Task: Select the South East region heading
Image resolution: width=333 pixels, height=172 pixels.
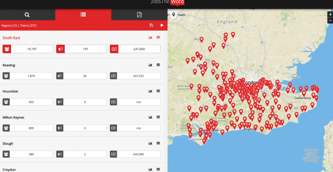Action: [11, 38]
